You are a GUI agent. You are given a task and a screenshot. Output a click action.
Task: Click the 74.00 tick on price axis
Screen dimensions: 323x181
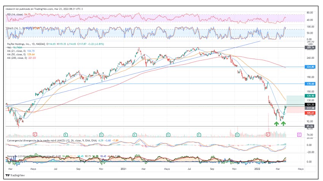click(310, 135)
